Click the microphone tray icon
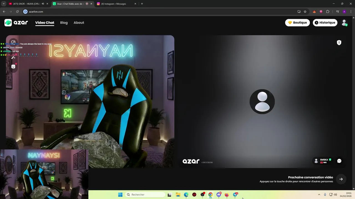The width and height of the screenshot is (355, 199). pos(325,195)
